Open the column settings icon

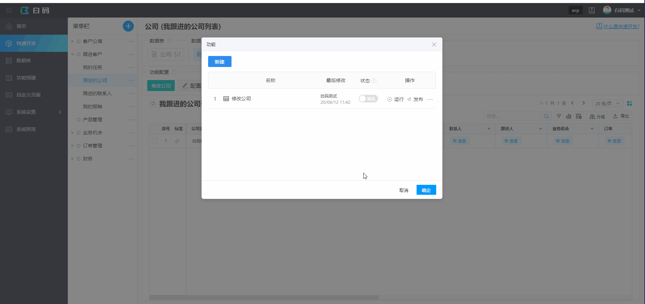tap(579, 116)
